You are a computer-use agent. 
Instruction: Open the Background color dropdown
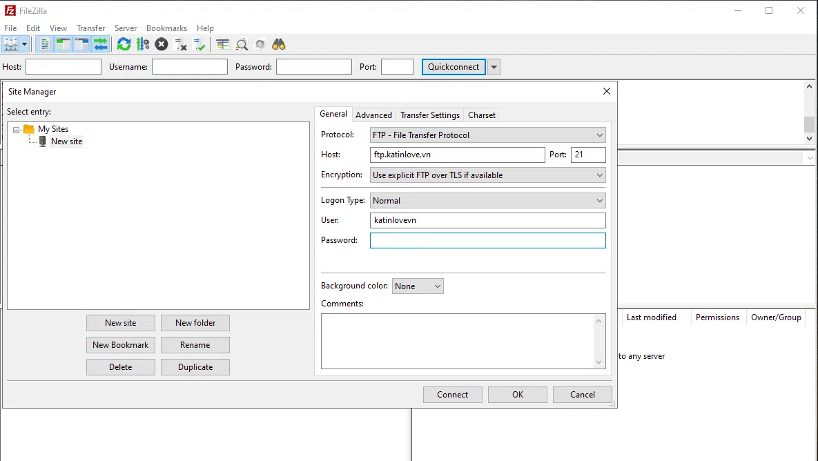pos(418,286)
